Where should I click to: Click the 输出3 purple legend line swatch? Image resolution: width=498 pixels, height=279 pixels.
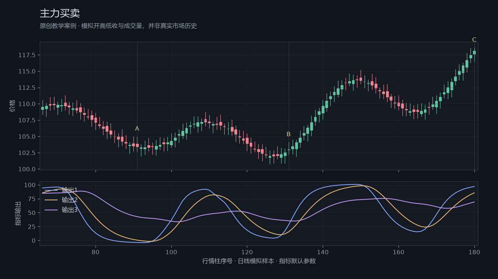click(x=51, y=210)
